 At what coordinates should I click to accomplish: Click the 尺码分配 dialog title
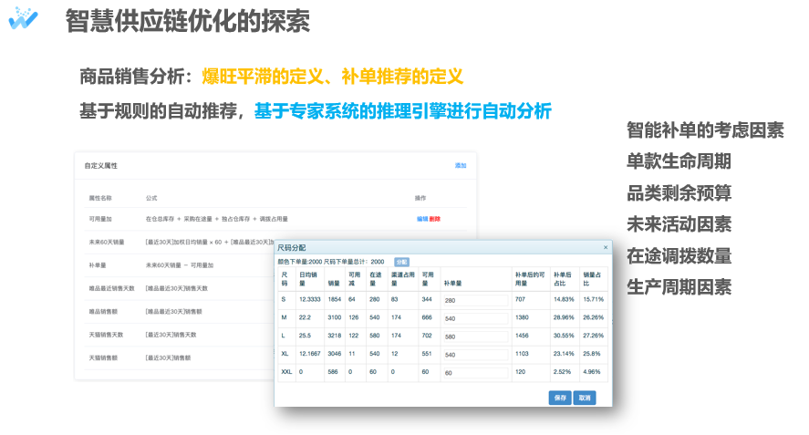pos(292,248)
